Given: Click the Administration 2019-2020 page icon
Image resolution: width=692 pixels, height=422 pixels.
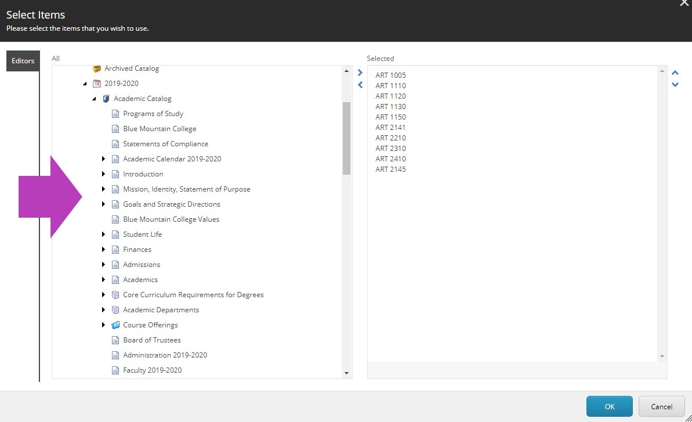Looking at the screenshot, I should pos(115,355).
